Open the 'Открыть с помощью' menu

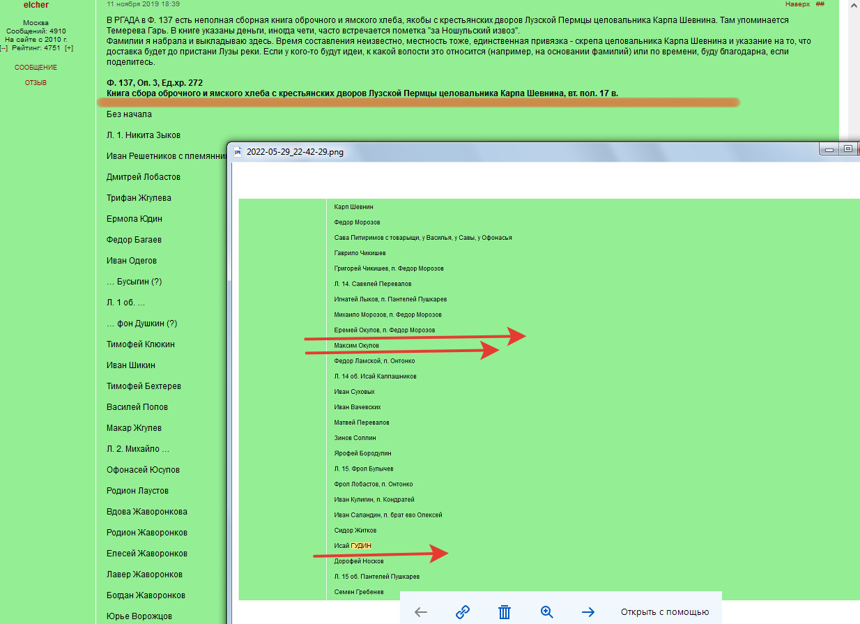pyautogui.click(x=664, y=612)
